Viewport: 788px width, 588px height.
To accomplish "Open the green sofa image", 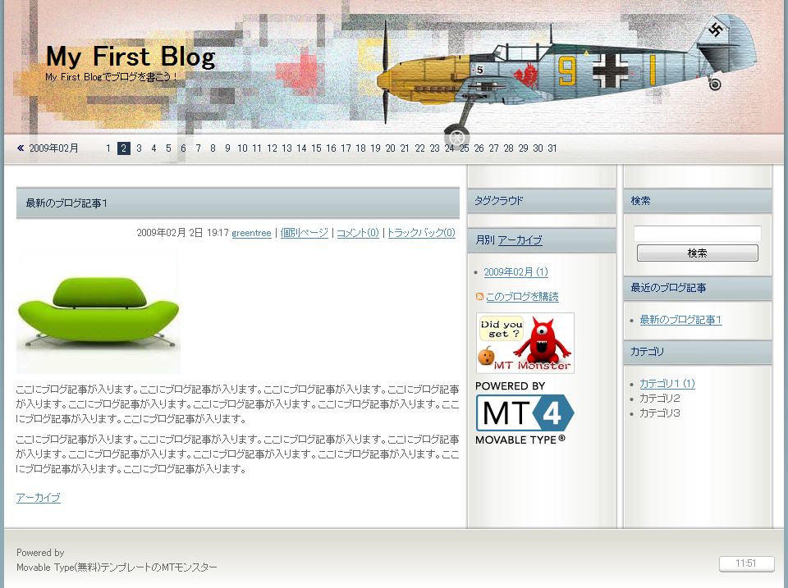I will point(98,312).
